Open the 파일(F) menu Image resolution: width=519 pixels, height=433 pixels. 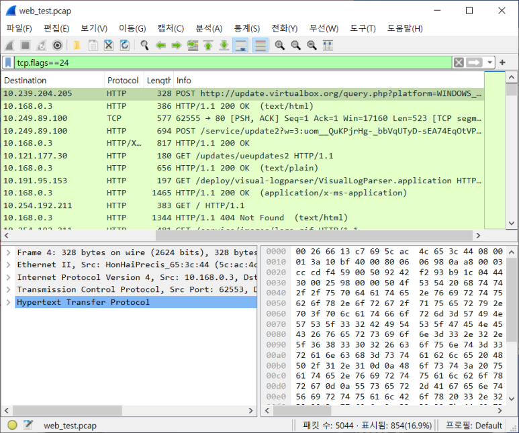[19, 28]
